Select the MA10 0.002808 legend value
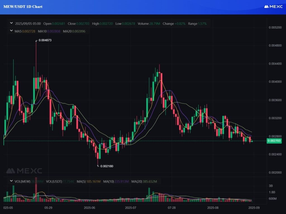 point(49,31)
